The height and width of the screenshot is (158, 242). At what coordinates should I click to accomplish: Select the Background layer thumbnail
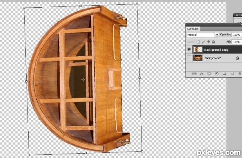pyautogui.click(x=198, y=58)
